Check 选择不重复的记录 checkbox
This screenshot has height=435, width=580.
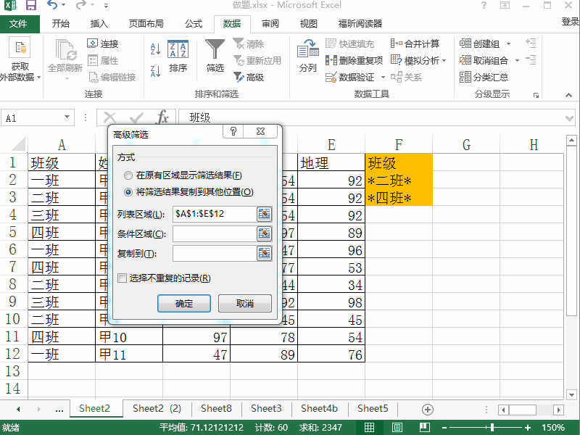tap(123, 278)
